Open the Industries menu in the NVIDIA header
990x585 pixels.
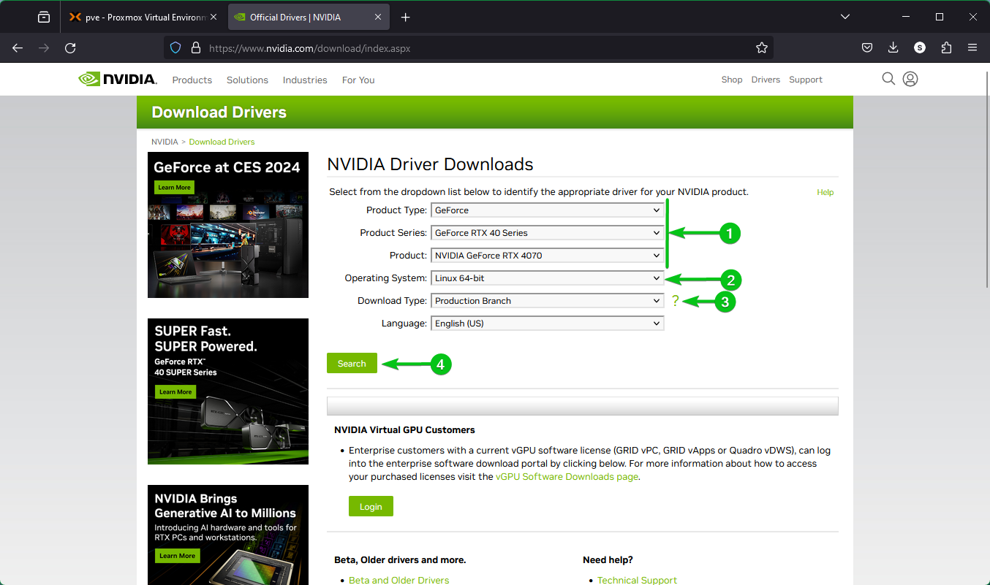[x=305, y=80]
